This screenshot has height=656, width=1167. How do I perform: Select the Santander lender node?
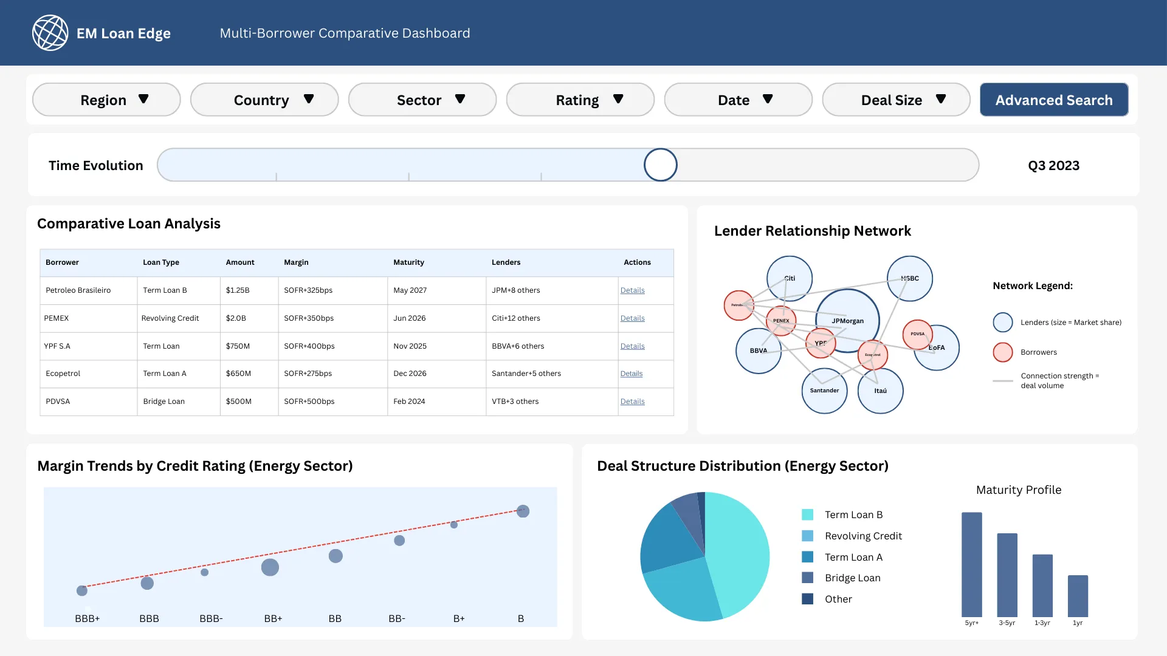[824, 391]
